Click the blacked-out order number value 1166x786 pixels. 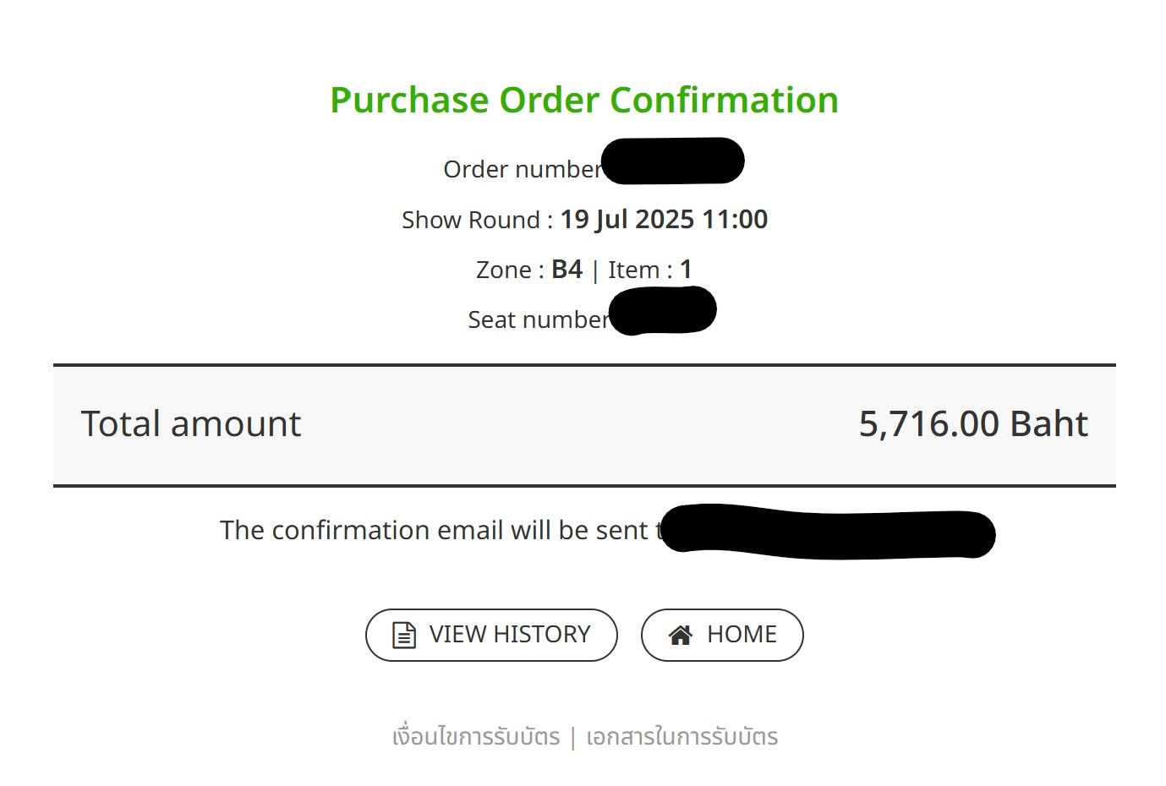point(673,161)
